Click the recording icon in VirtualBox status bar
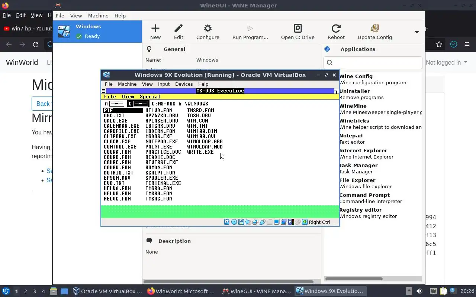The width and height of the screenshot is (476, 297). point(283,222)
